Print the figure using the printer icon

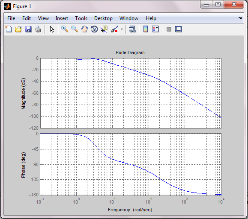[x=38, y=29]
